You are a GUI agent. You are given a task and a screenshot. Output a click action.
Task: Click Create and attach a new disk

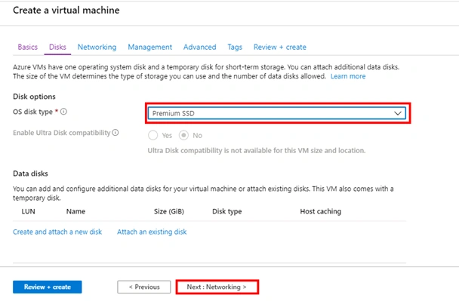pos(57,232)
